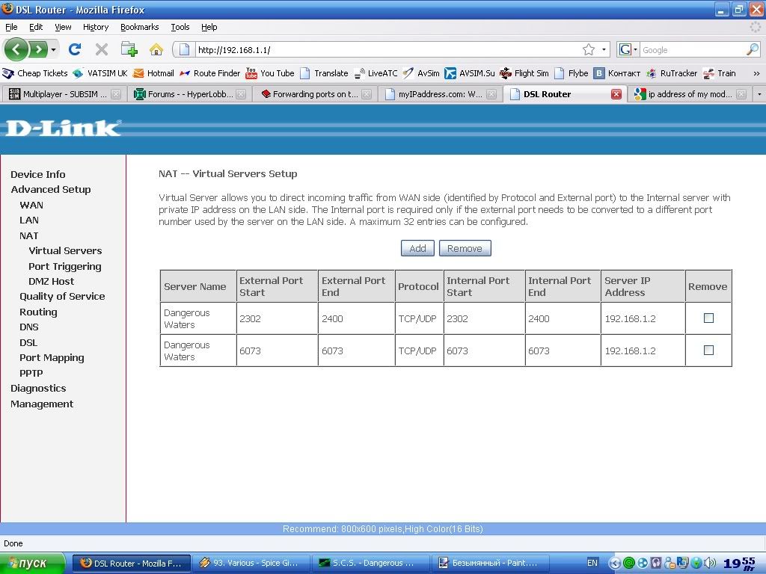Click the Google search box
766x574 pixels.
693,49
